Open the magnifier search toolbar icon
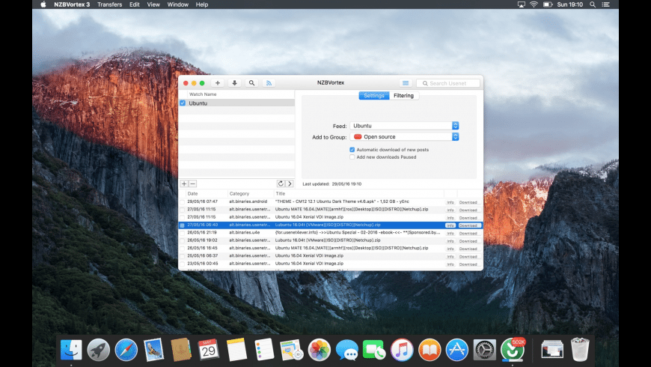 point(251,83)
